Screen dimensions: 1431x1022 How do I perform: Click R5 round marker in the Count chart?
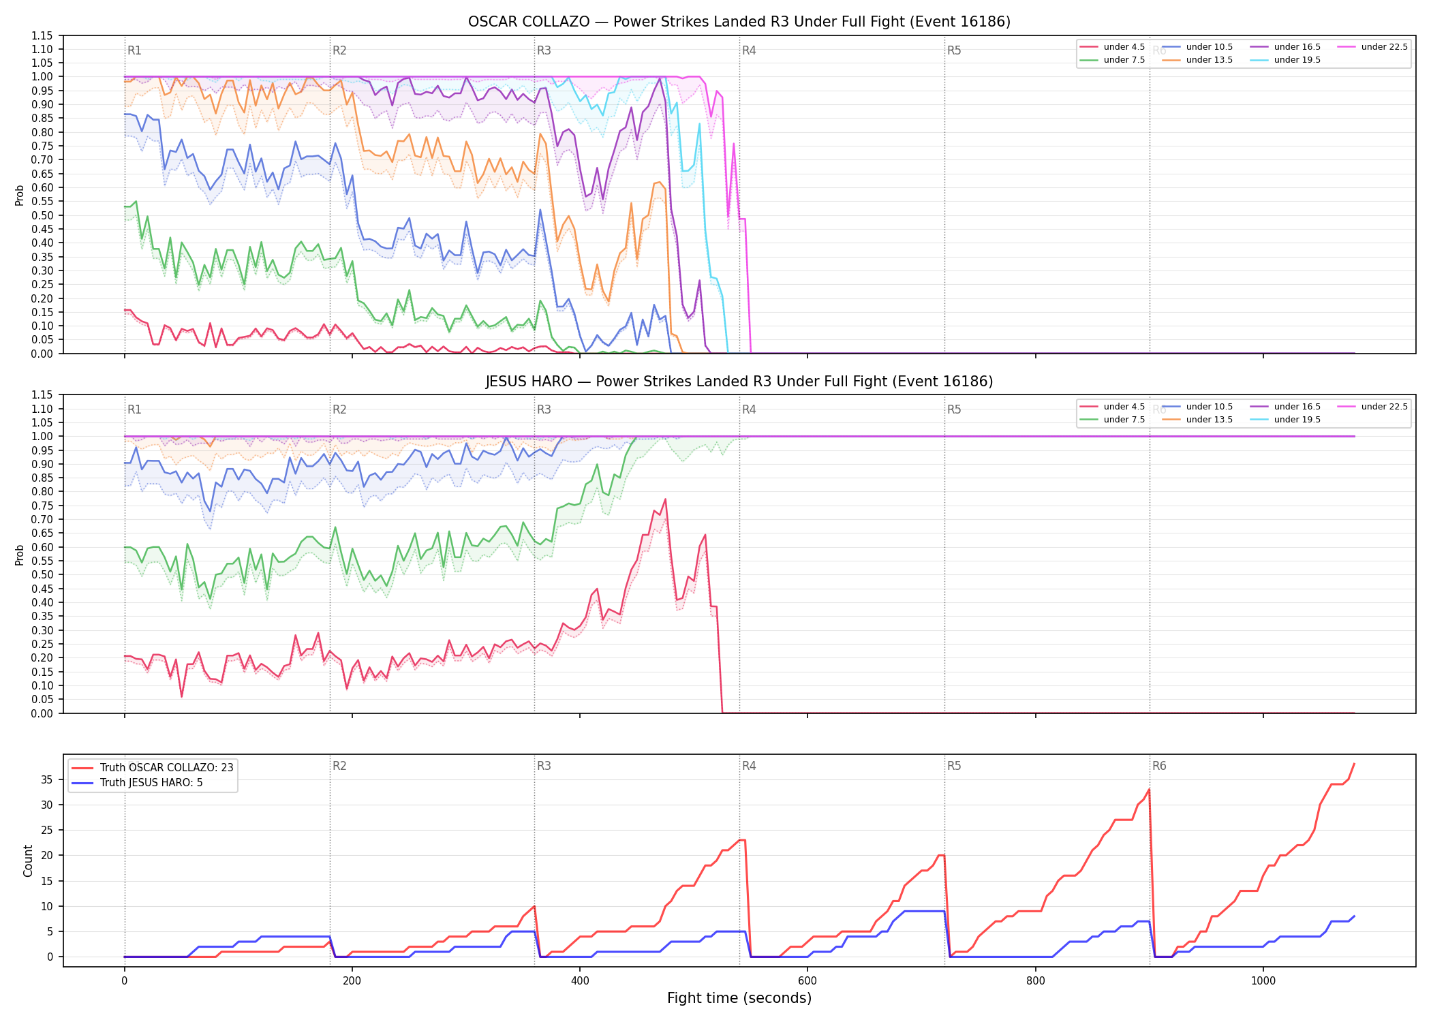pyautogui.click(x=954, y=766)
